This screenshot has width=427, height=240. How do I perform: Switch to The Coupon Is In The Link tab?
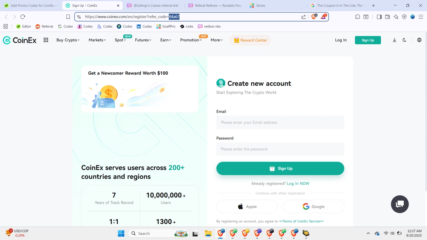click(x=338, y=5)
